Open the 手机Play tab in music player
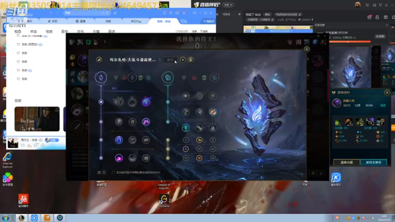 (x=136, y=21)
